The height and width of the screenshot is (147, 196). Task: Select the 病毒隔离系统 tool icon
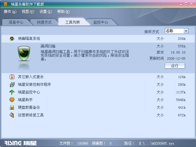click(12, 39)
